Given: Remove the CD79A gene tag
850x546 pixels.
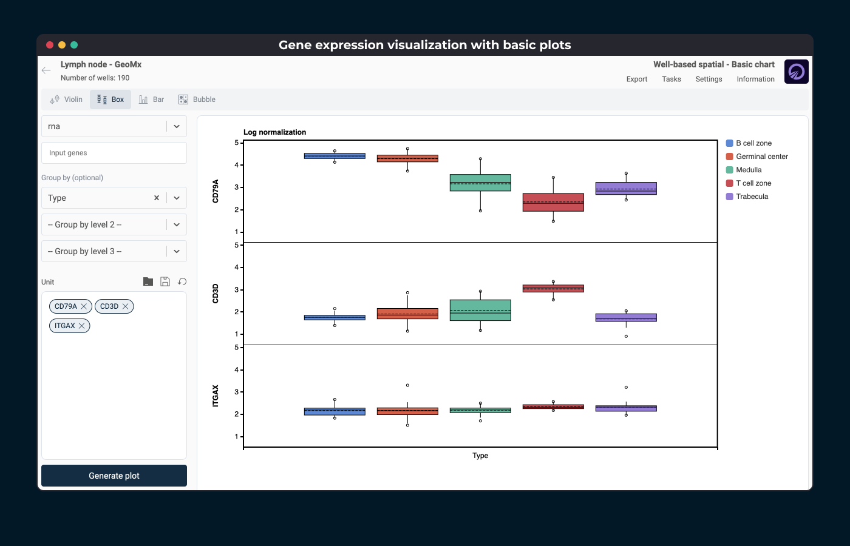Looking at the screenshot, I should tap(84, 306).
